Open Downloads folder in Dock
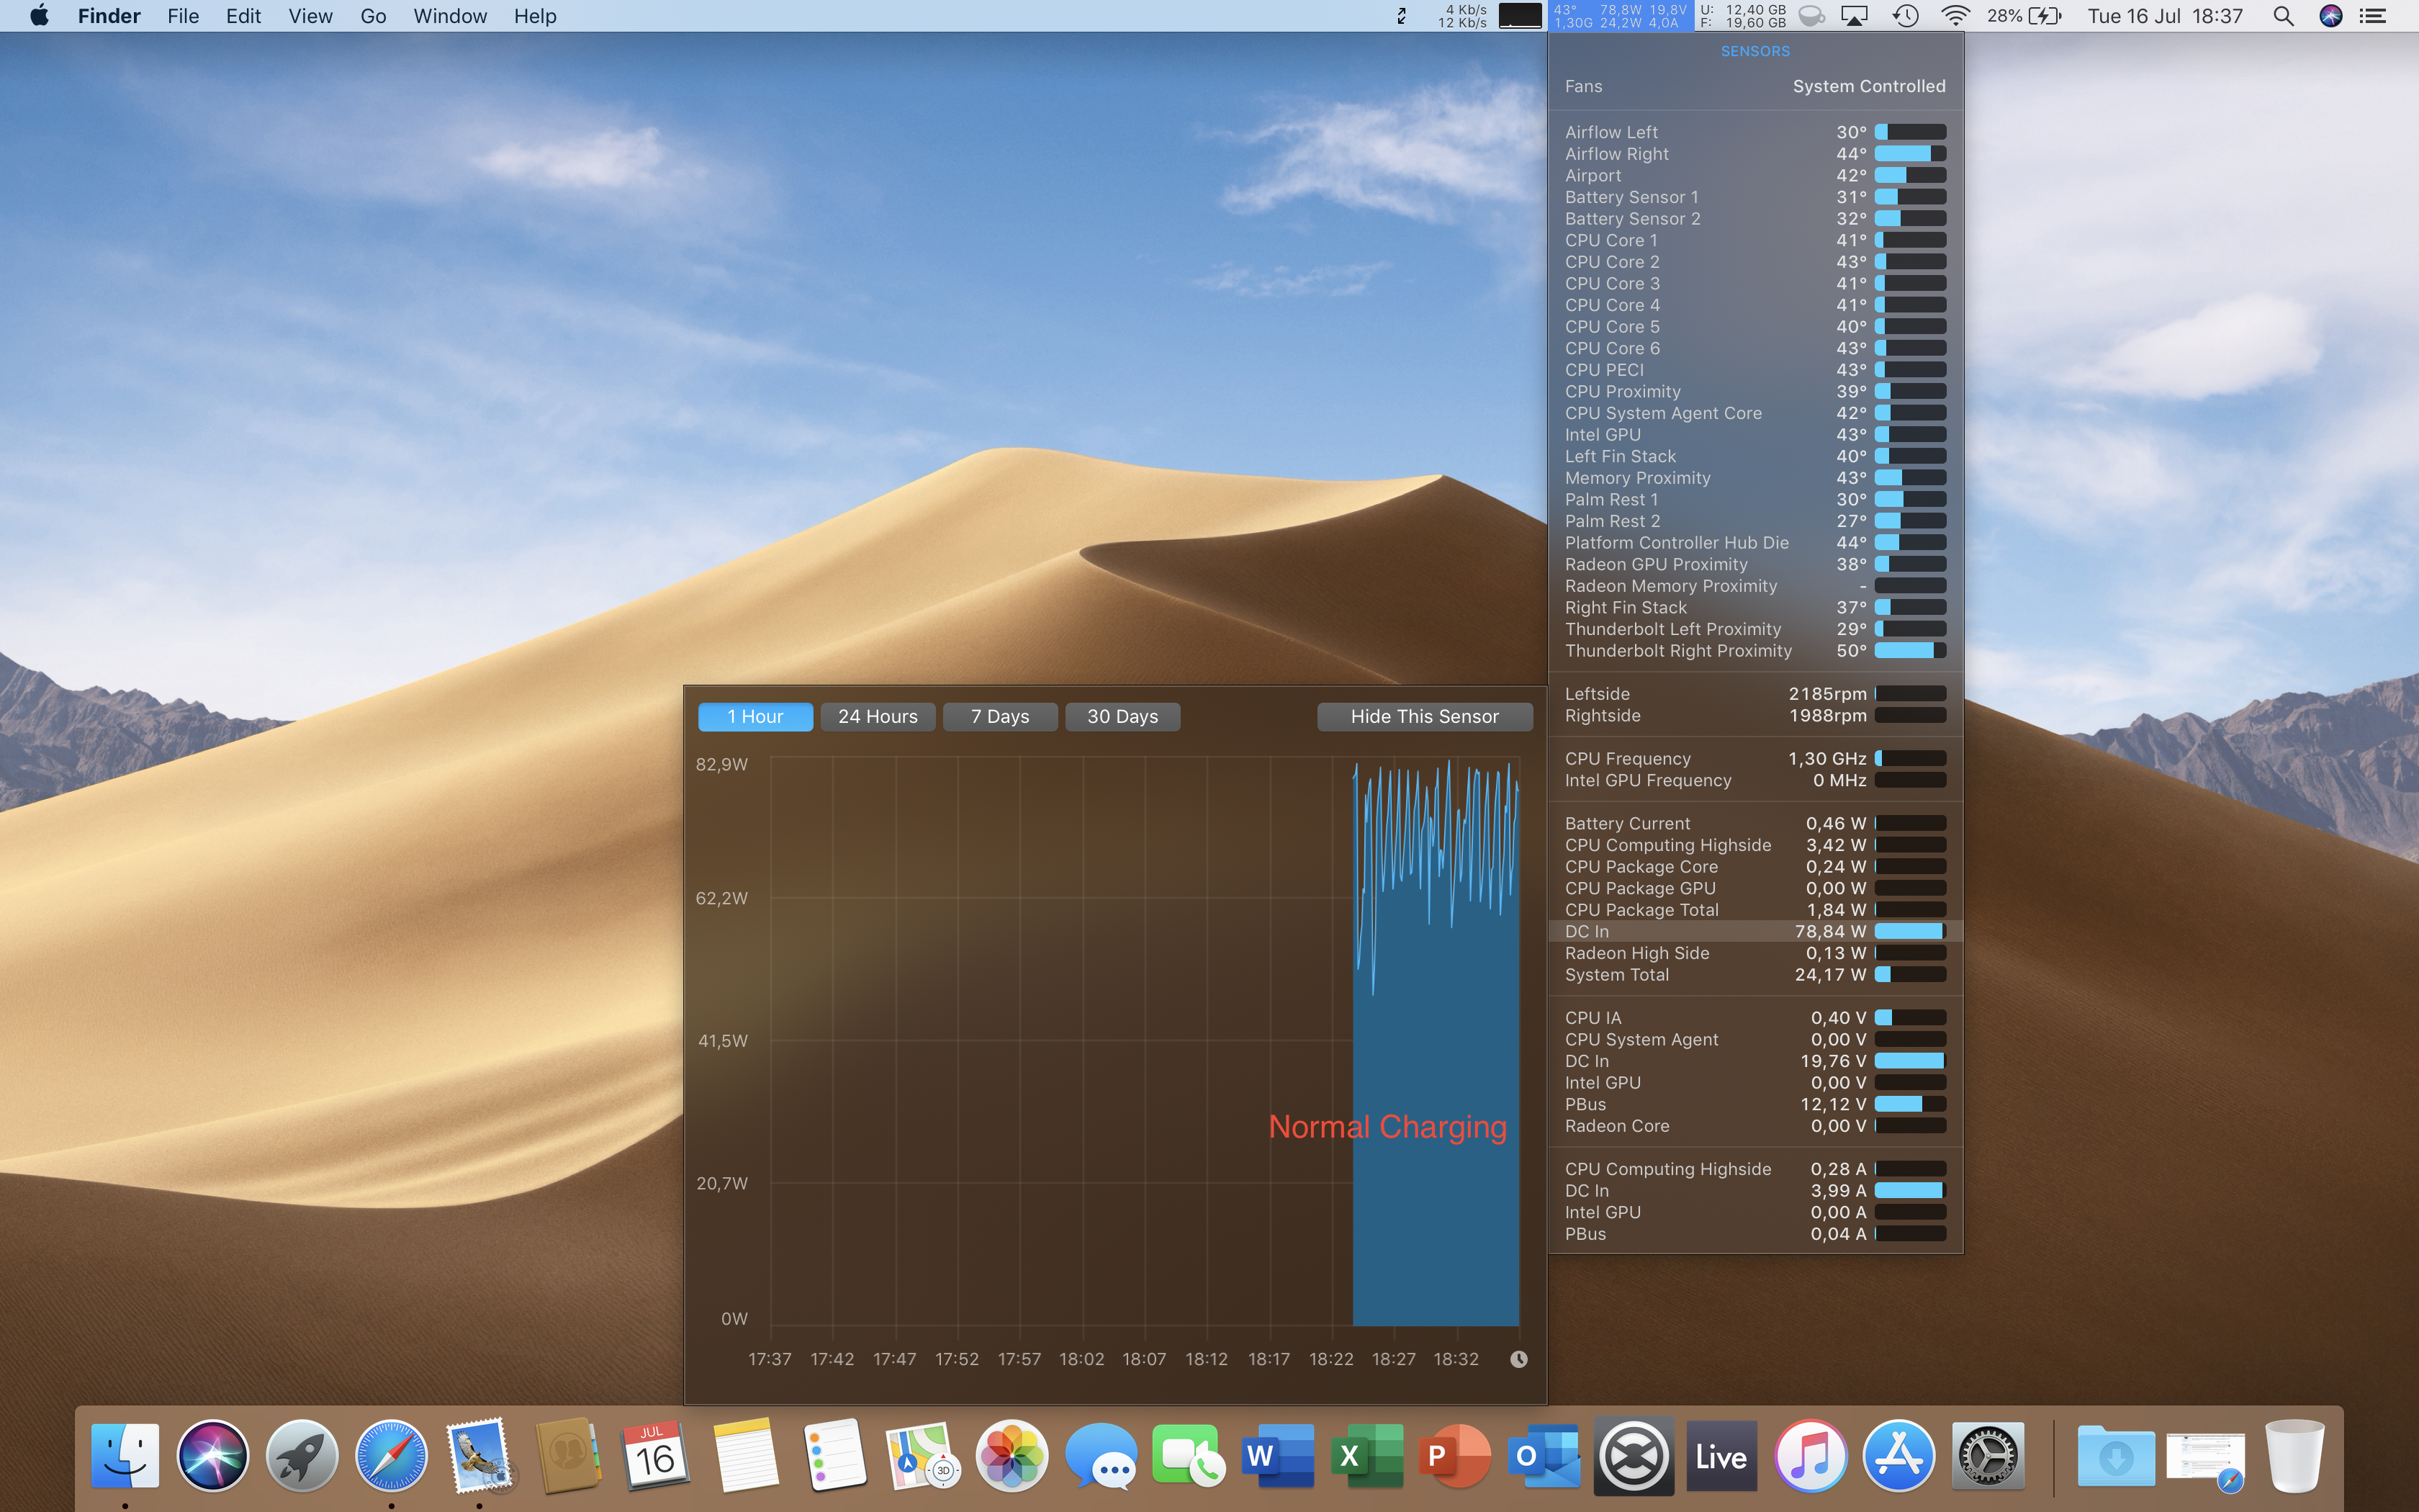The image size is (2419, 1512). (2116, 1455)
